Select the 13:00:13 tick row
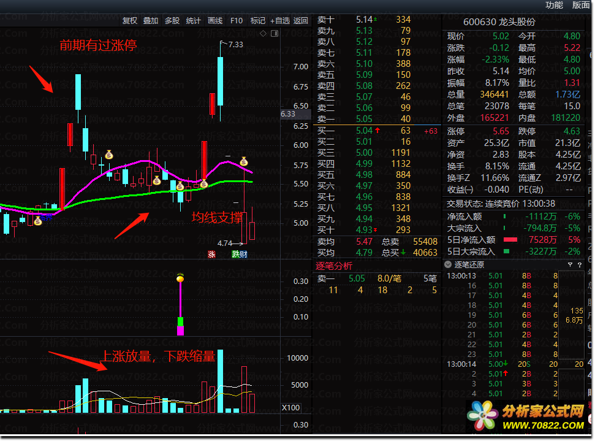This screenshot has width=595, height=441. (x=502, y=276)
